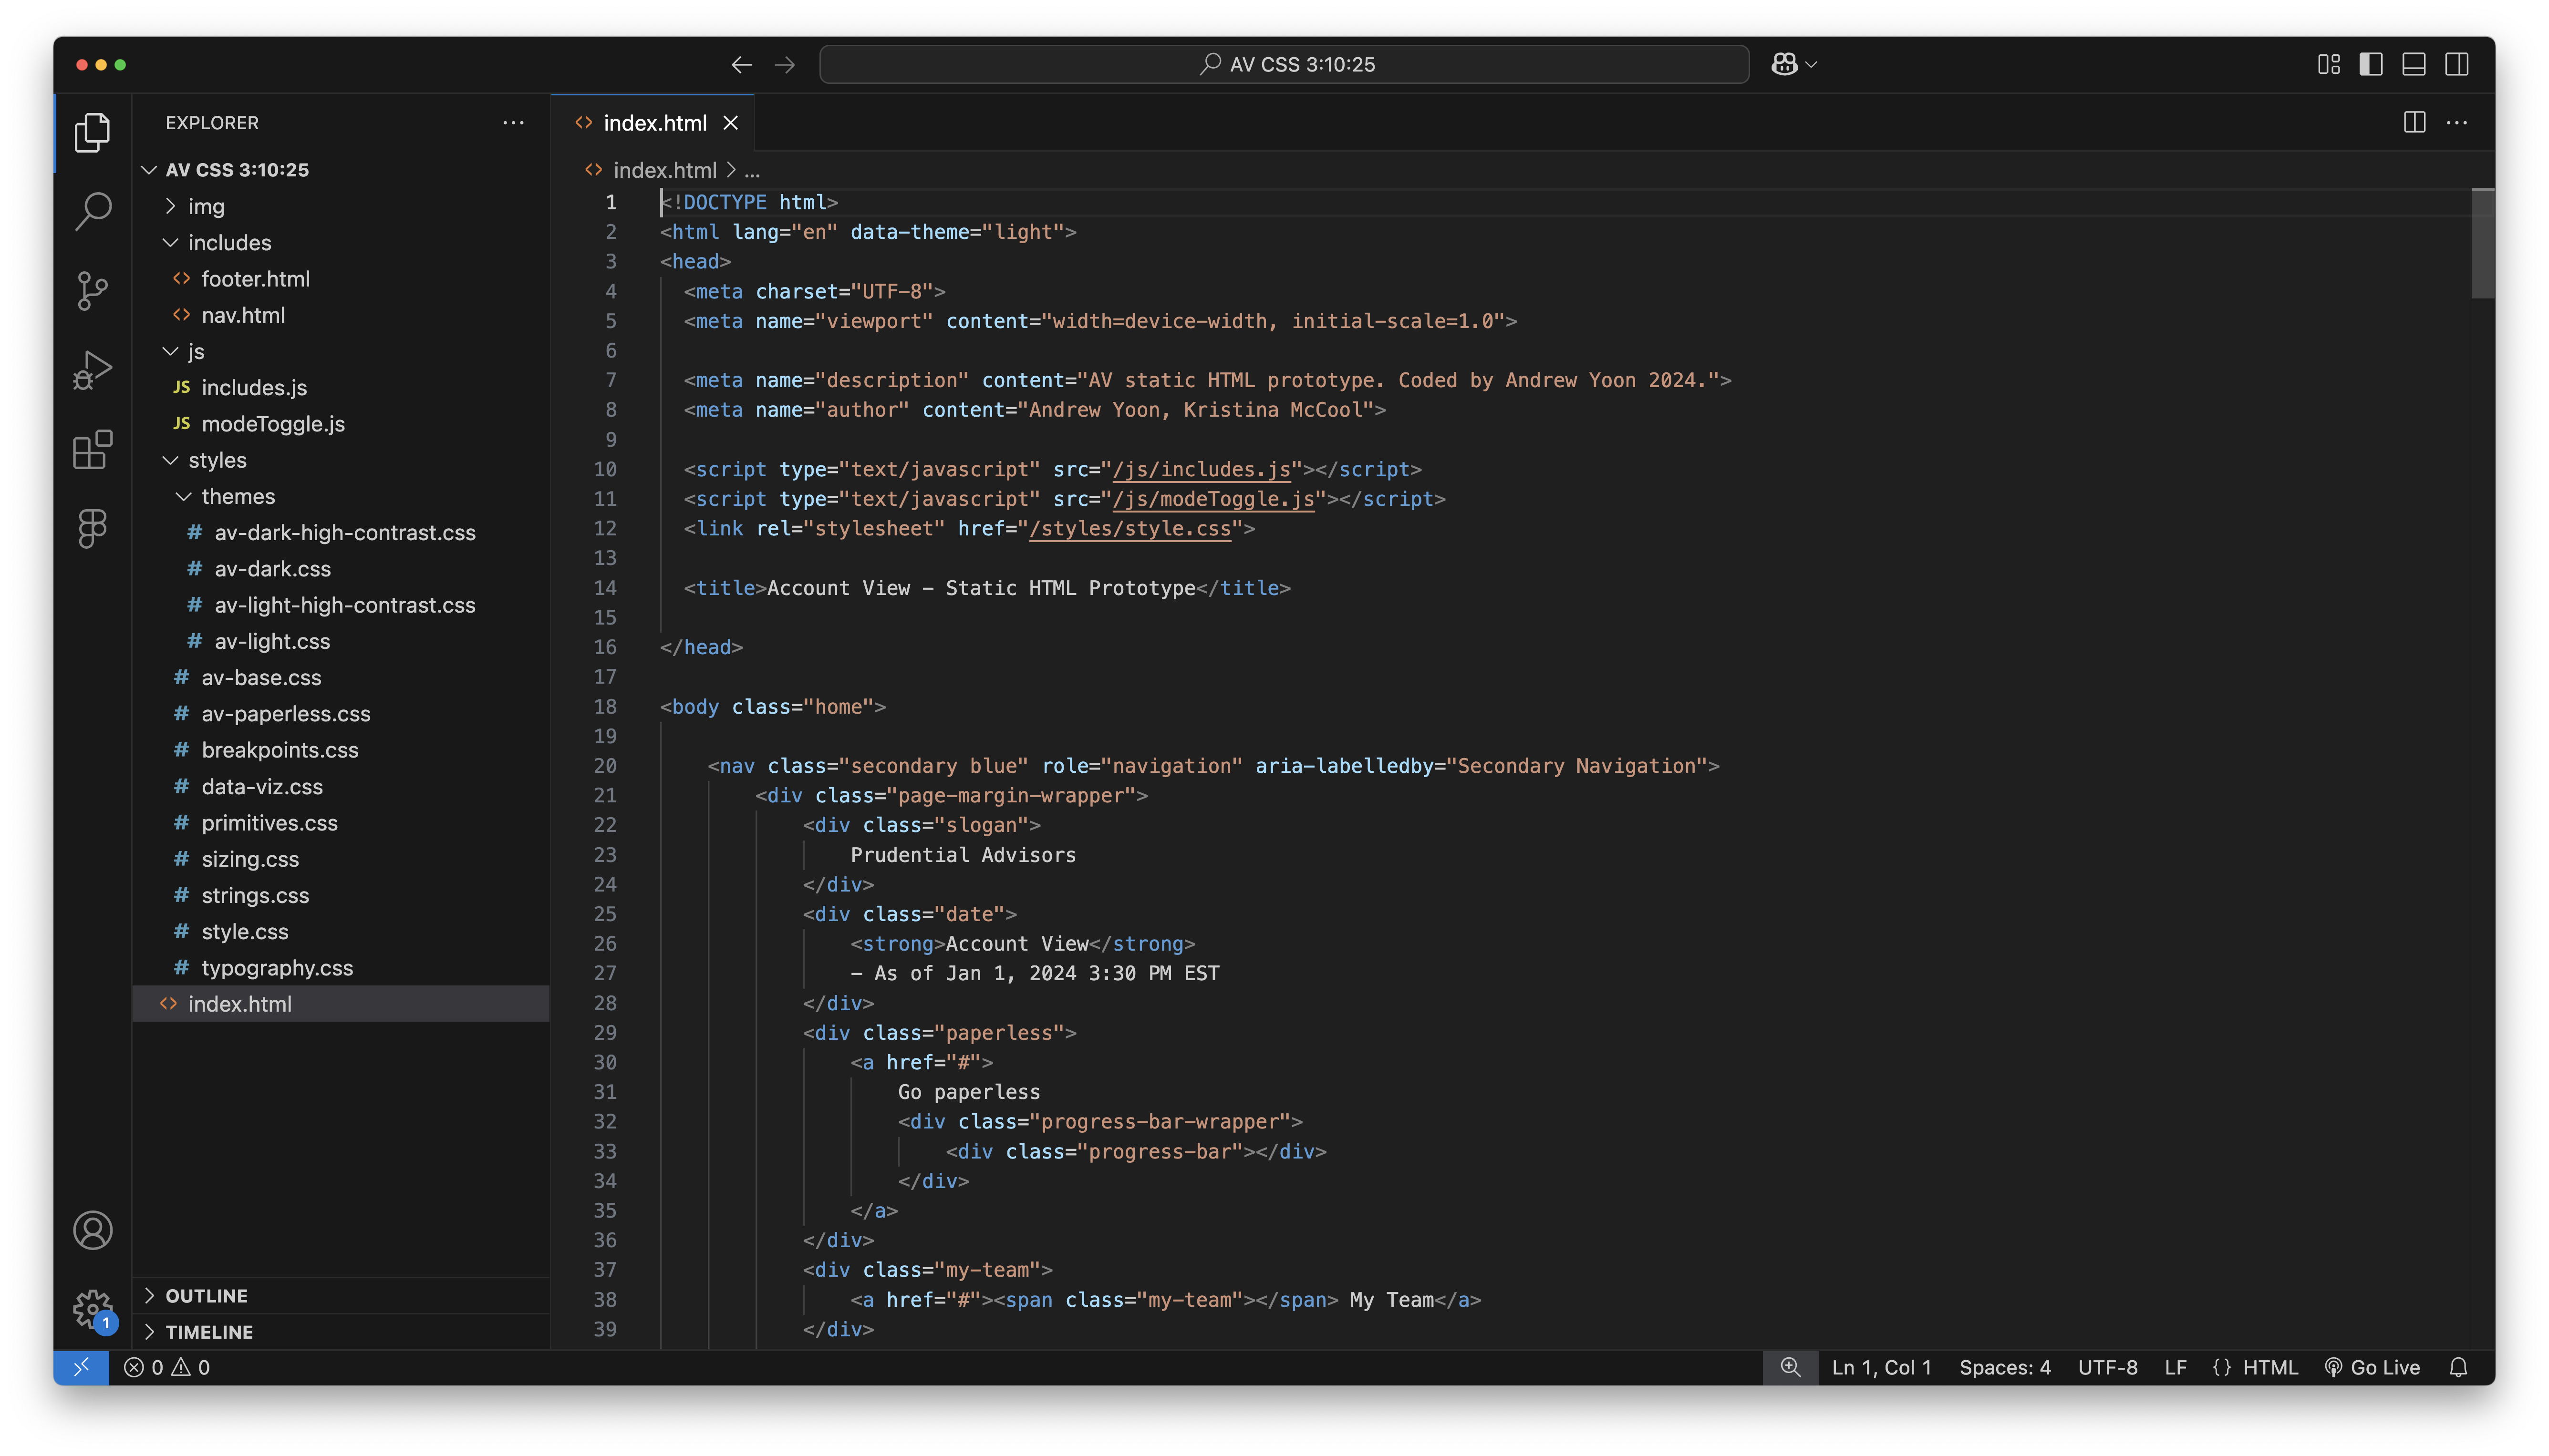Open data-viz.css file
Screen dimensions: 2549x1456
341,787
